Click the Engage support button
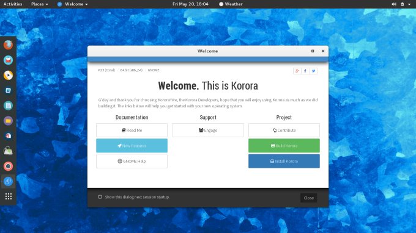 click(208, 130)
